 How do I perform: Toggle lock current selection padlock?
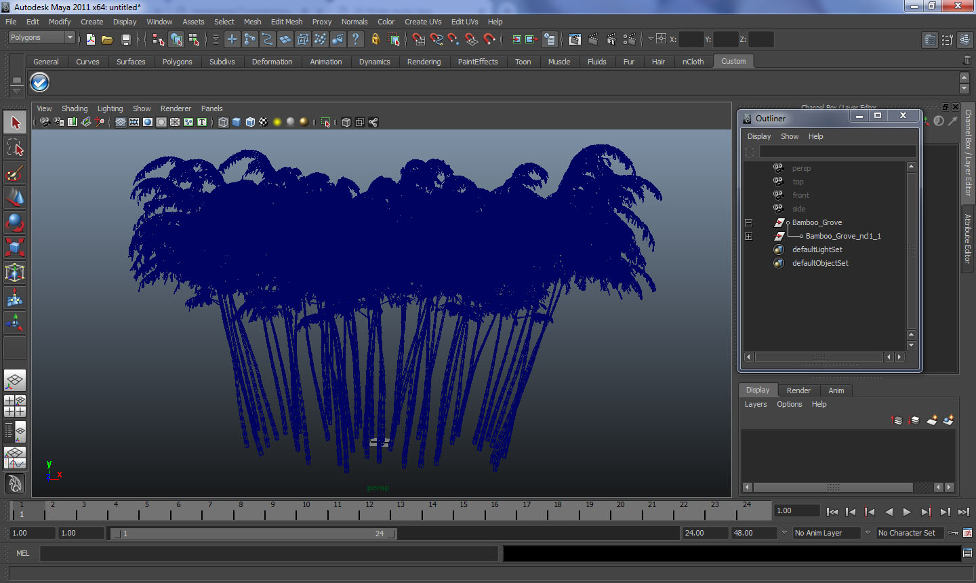(375, 39)
